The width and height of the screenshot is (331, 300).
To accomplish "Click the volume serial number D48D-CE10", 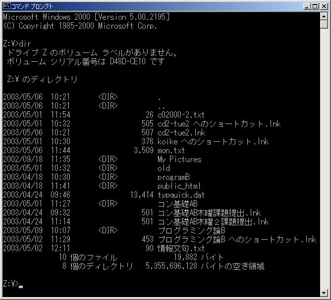I will (x=128, y=61).
